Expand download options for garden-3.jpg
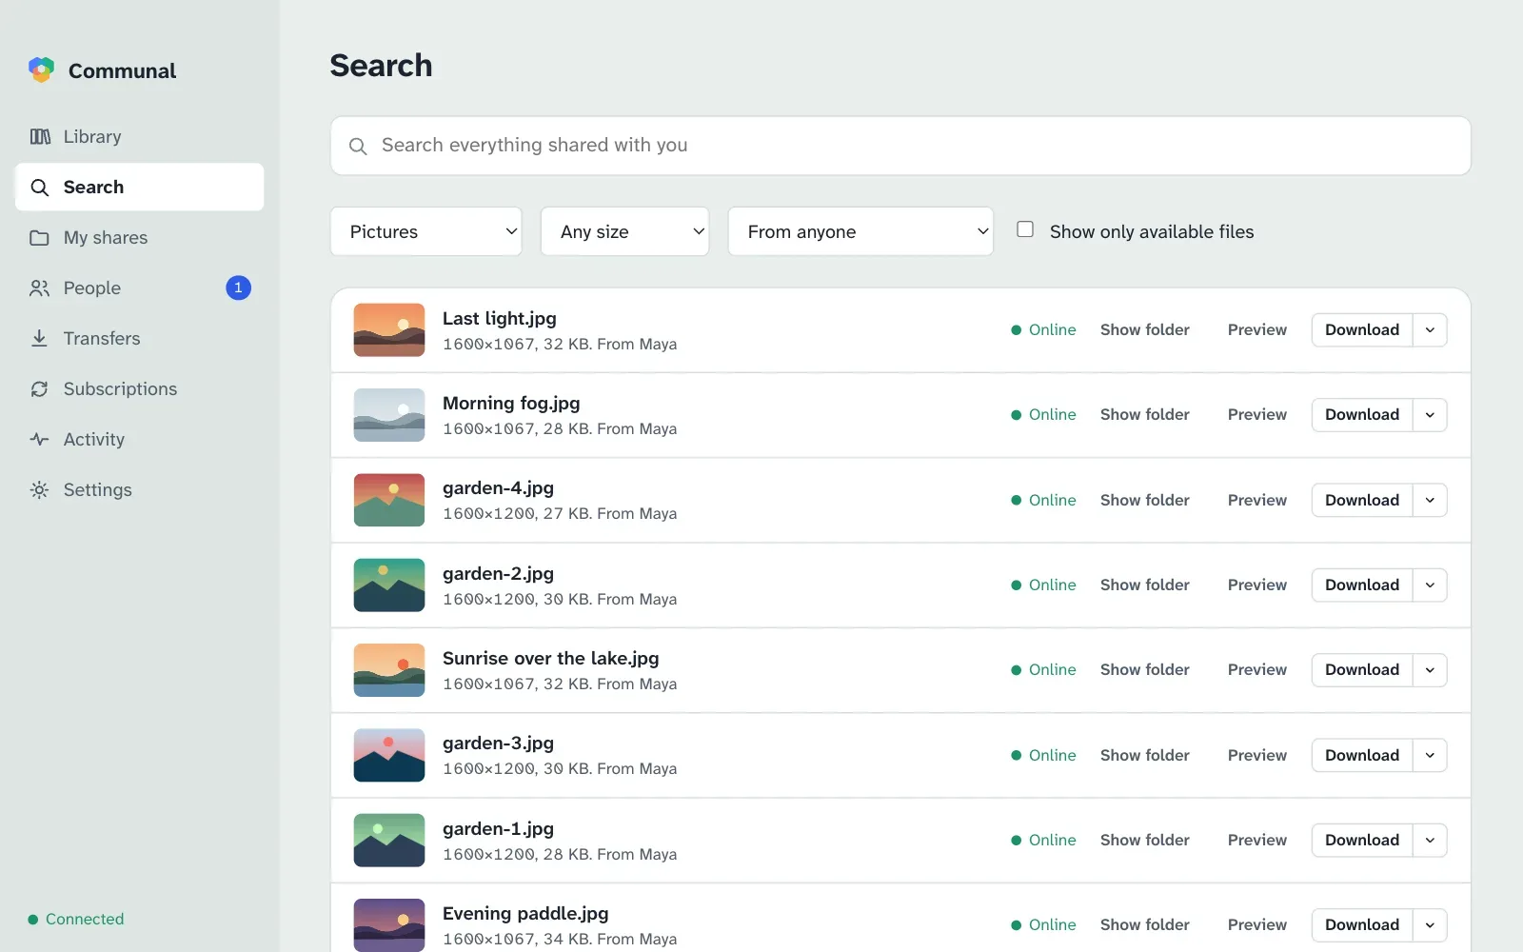 [x=1430, y=755]
